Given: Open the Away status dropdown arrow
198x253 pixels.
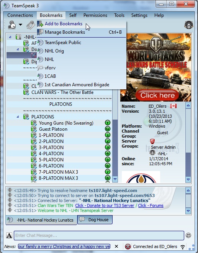Looking at the screenshot, I should [x=20, y=25].
